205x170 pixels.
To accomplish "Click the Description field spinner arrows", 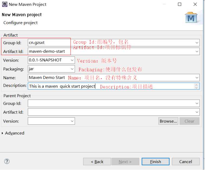I will (196, 86).
